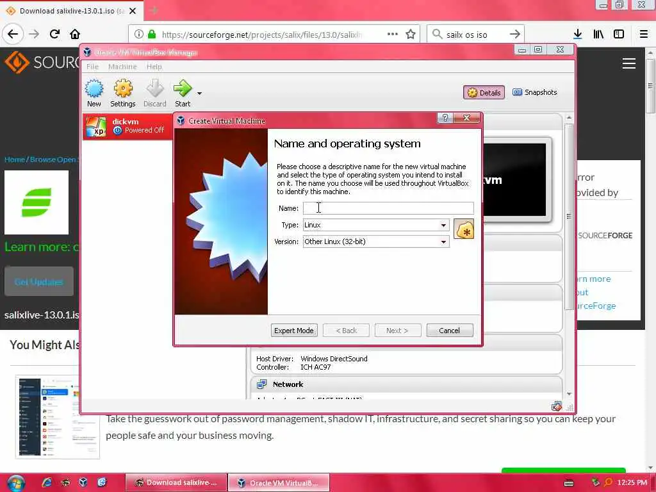Switch to Oracle VM VirtualBox taskbar window
Image resolution: width=656 pixels, height=492 pixels.
(279, 483)
